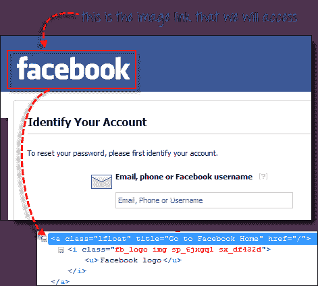Click the "lfloat" class attribute value
This screenshot has width=318, height=286.
112,239
